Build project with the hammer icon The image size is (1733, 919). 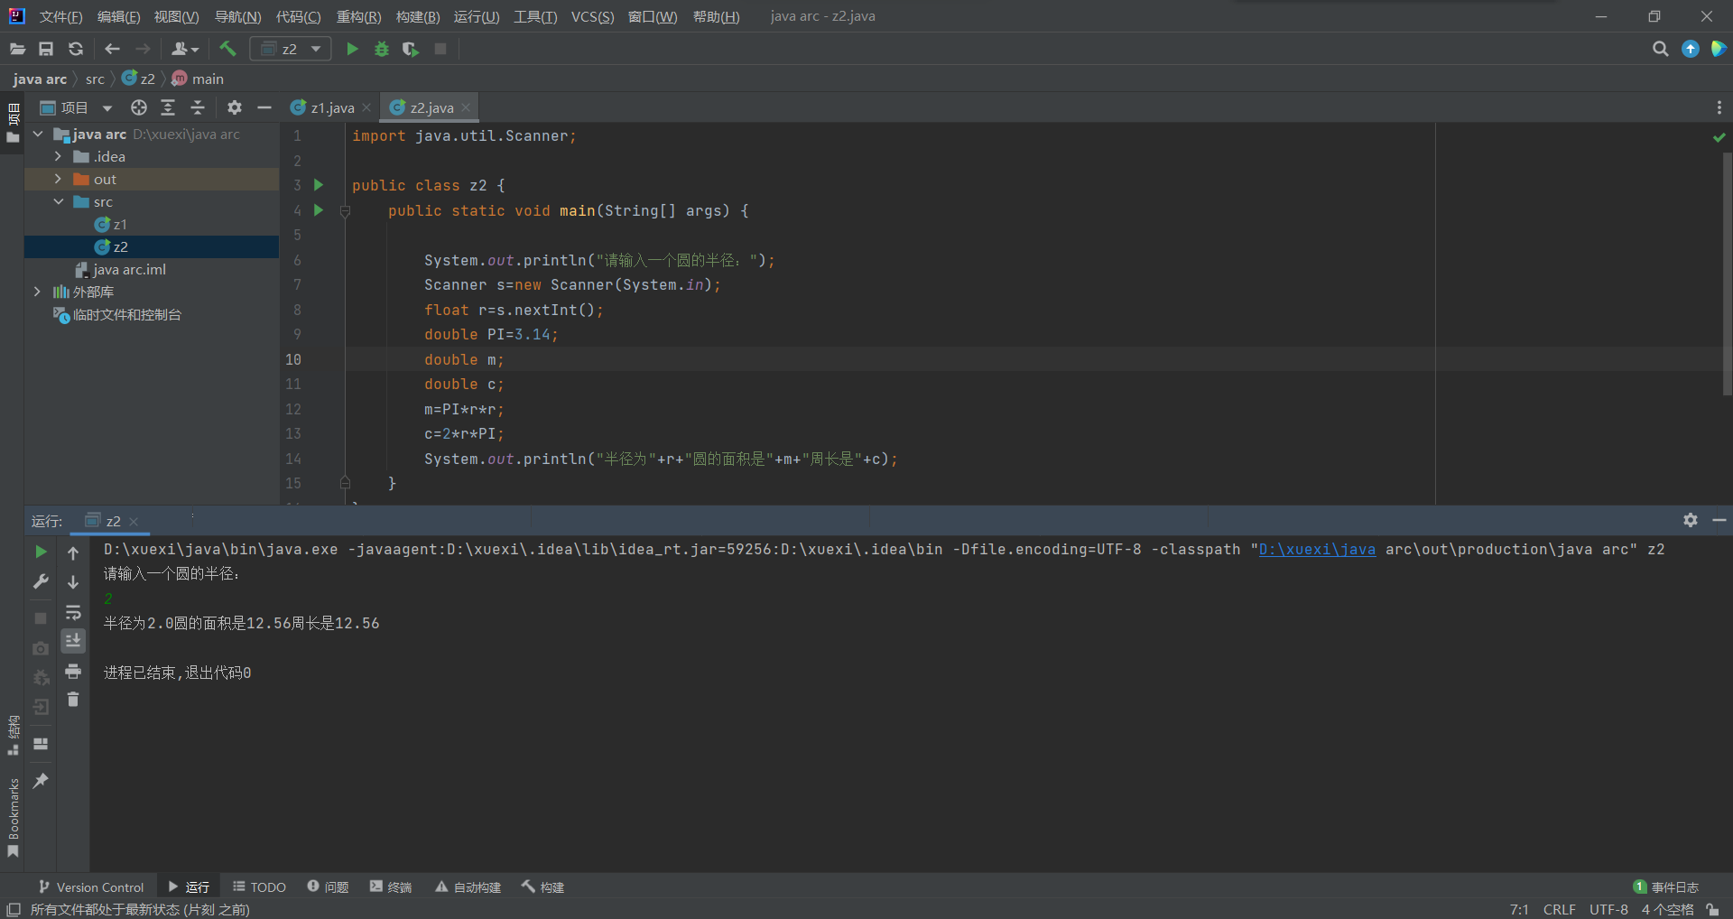(227, 49)
